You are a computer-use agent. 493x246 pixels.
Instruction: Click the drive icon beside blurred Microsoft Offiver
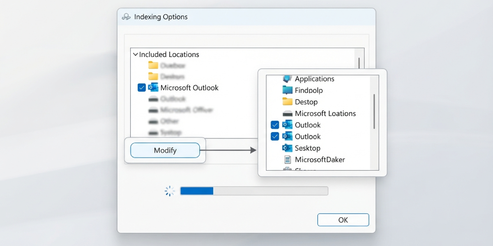coord(153,110)
